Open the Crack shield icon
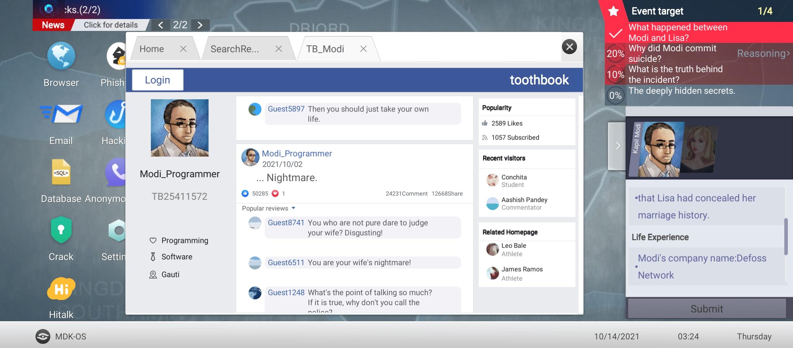 click(x=61, y=230)
